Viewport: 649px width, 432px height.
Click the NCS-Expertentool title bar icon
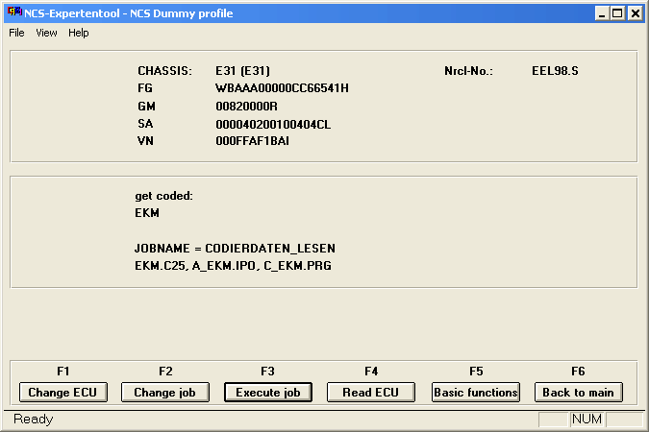point(14,12)
